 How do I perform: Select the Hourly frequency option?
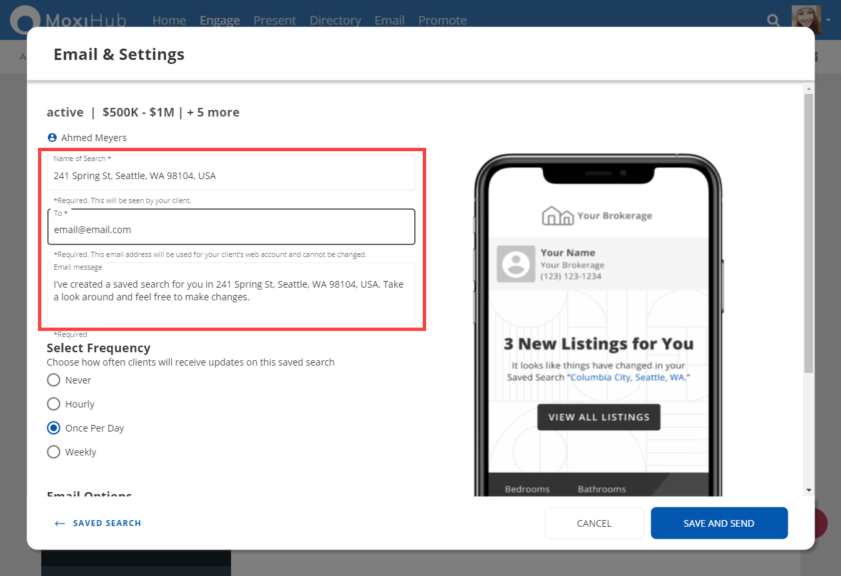click(x=54, y=404)
